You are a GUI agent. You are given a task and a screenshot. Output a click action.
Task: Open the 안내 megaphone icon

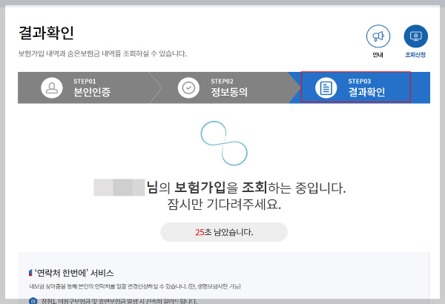pyautogui.click(x=378, y=36)
